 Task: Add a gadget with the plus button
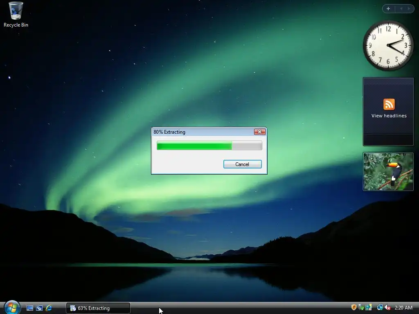pyautogui.click(x=388, y=9)
